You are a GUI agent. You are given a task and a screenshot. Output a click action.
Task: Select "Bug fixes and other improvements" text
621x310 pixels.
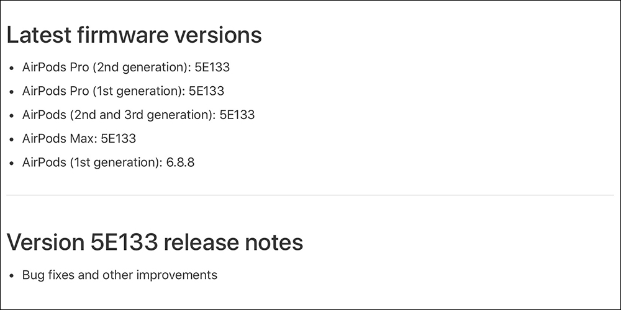pyautogui.click(x=120, y=275)
